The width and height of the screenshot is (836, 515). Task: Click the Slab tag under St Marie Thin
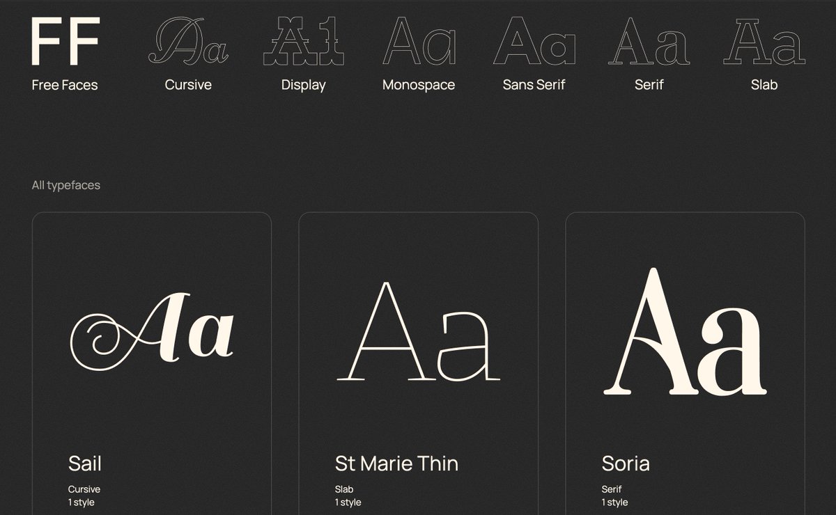tap(344, 489)
